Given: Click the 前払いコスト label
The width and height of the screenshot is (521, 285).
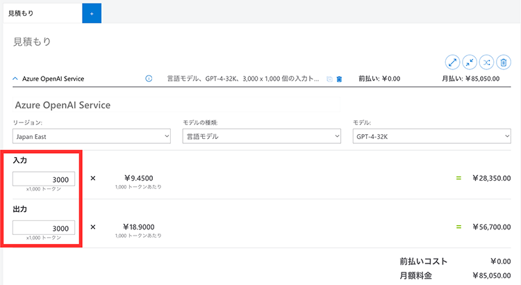Looking at the screenshot, I should [x=423, y=261].
